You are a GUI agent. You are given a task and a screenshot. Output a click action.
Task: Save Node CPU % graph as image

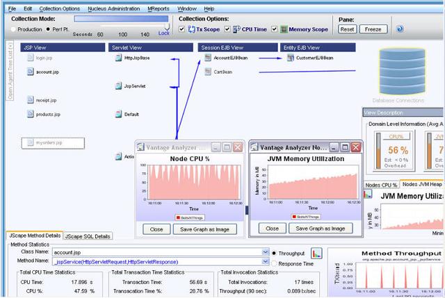pos(204,229)
